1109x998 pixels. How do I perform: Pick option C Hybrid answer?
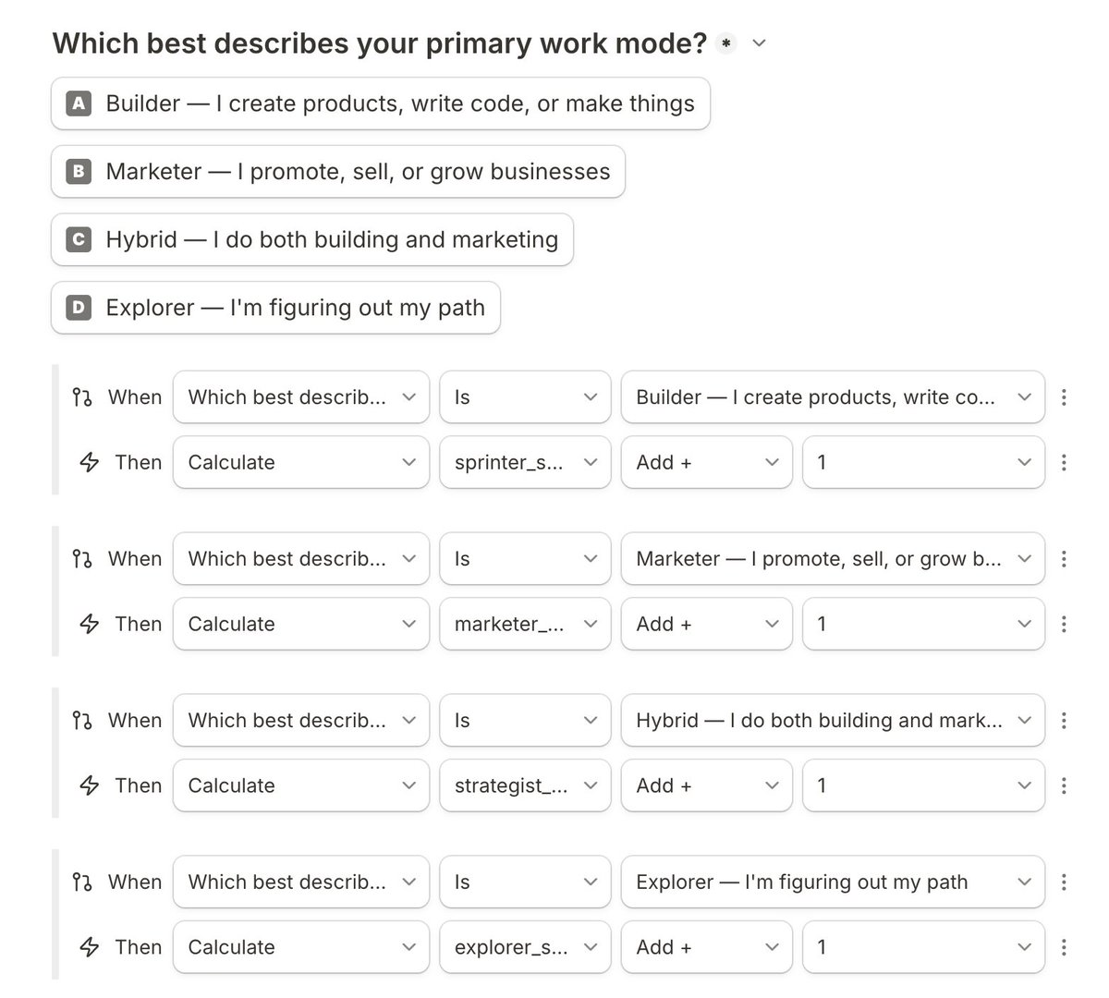311,240
